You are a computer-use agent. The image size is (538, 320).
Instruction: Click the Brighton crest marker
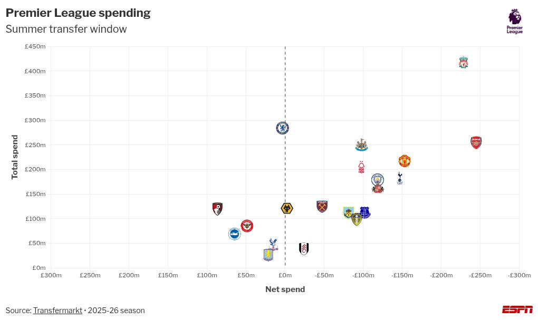pos(235,234)
